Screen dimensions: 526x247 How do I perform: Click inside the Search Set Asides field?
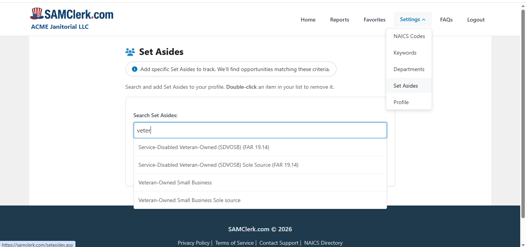click(260, 130)
